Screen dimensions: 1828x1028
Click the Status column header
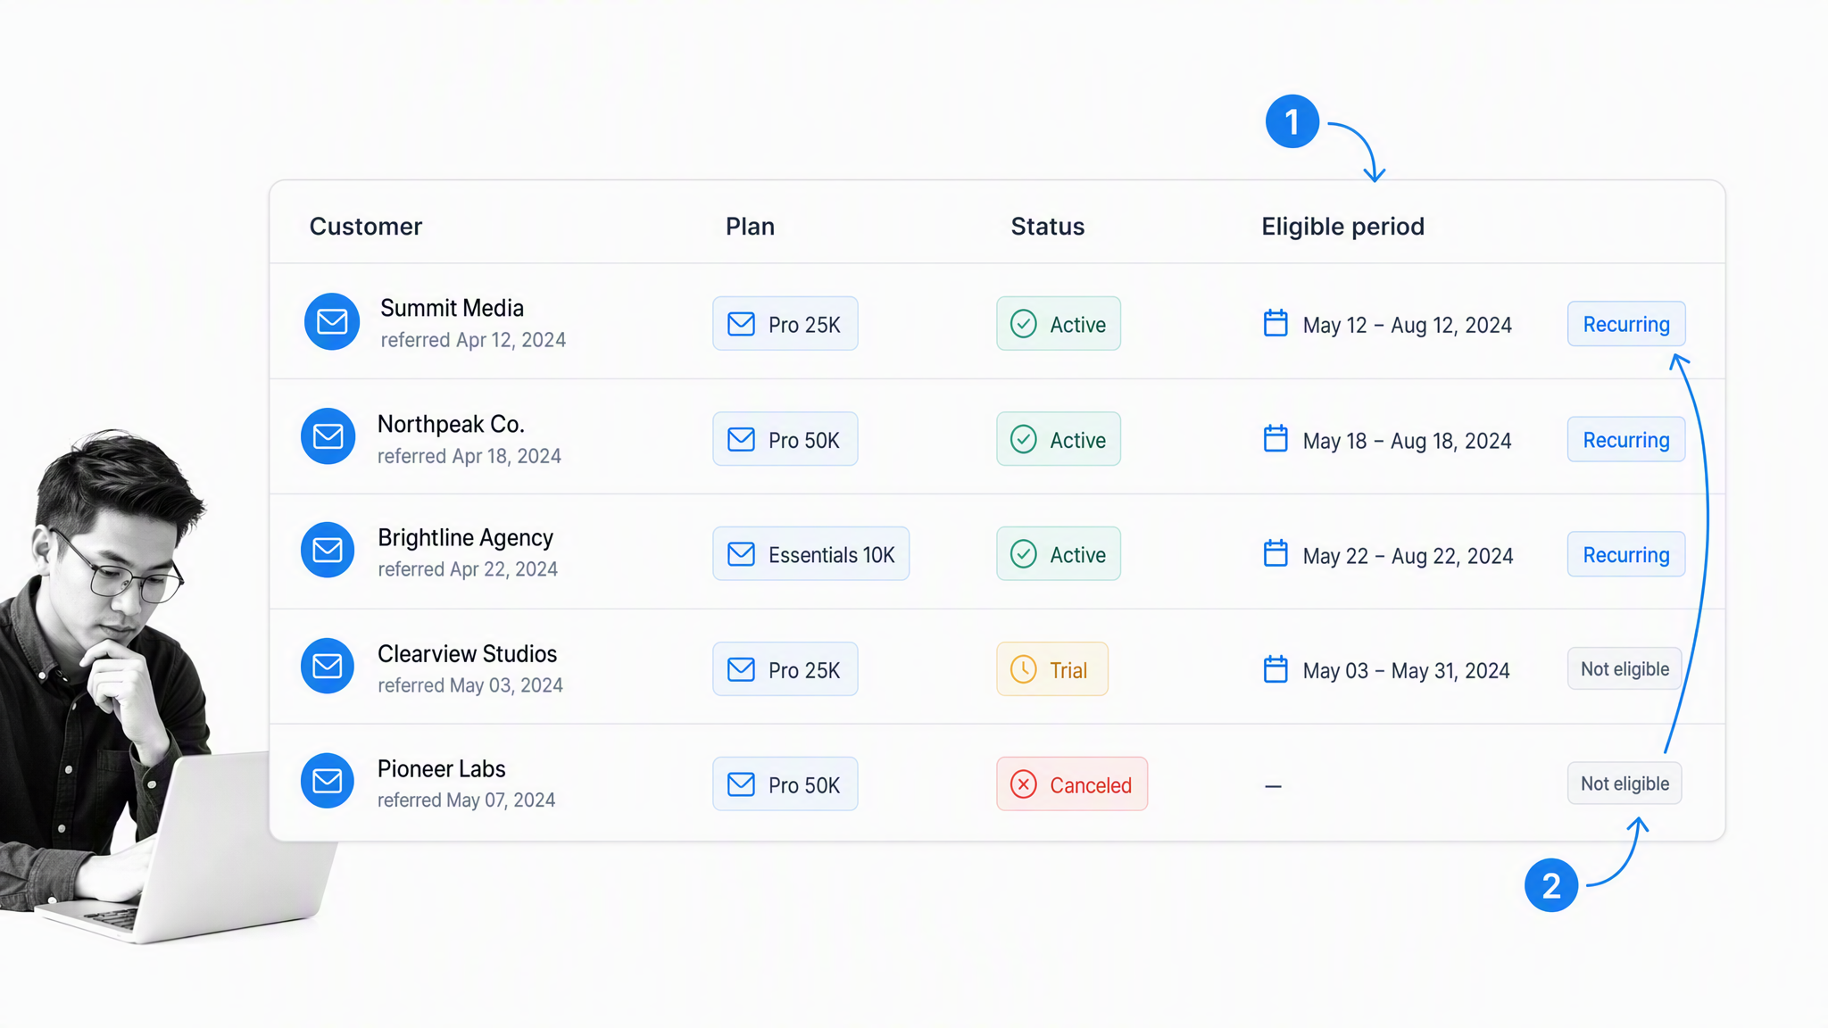pos(1048,227)
